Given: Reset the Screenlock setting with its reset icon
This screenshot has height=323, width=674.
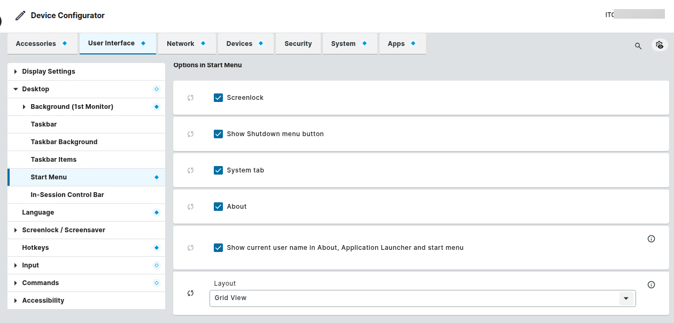Looking at the screenshot, I should coord(190,98).
